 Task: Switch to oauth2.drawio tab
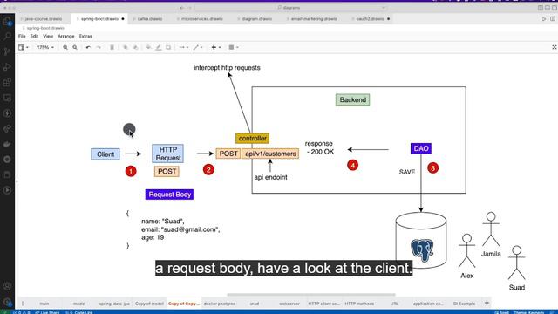pyautogui.click(x=370, y=19)
